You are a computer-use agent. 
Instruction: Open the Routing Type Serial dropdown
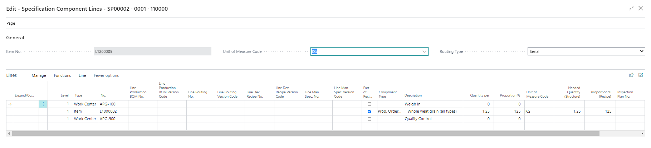(586, 51)
